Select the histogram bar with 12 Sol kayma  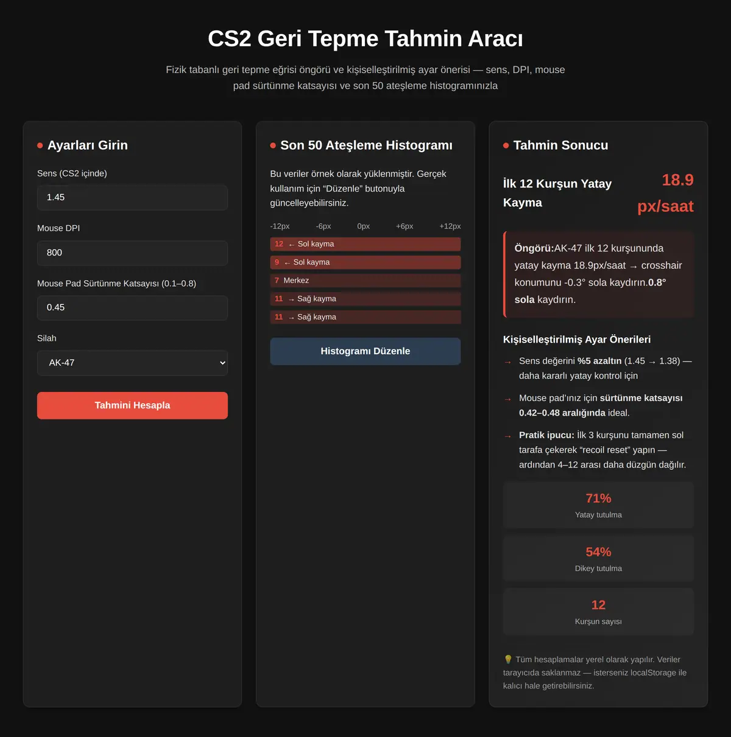365,244
